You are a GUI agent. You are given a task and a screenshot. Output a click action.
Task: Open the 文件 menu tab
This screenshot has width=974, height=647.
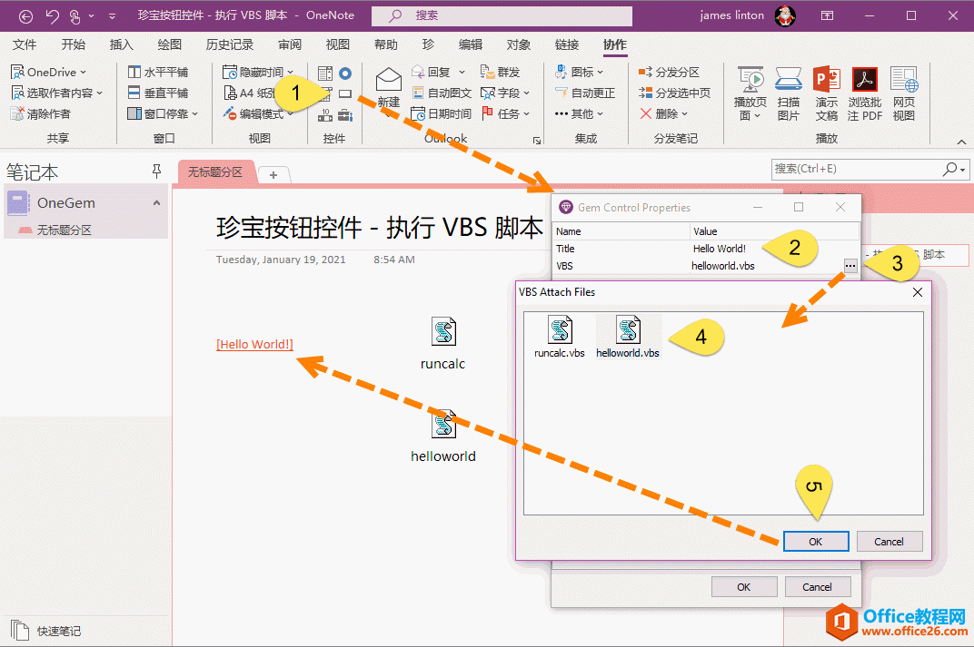click(x=25, y=44)
